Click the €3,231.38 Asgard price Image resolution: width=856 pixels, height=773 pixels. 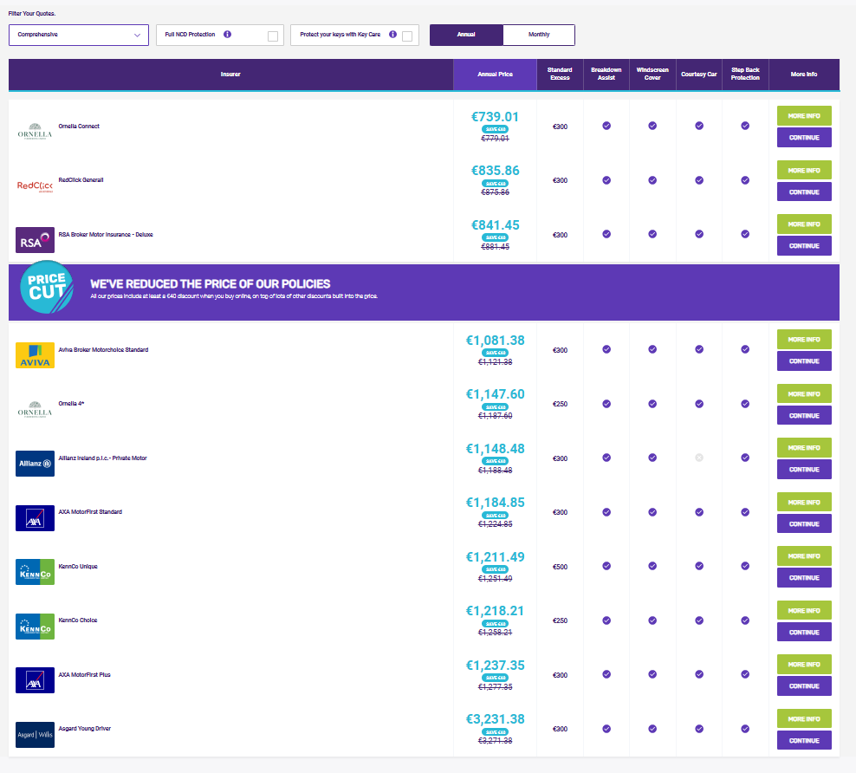point(496,719)
